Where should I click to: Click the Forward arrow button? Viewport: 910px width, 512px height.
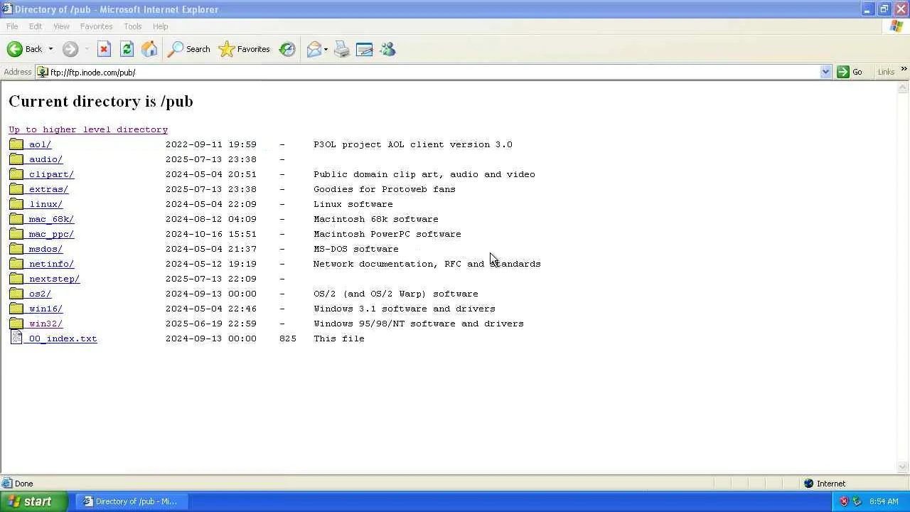pyautogui.click(x=70, y=49)
